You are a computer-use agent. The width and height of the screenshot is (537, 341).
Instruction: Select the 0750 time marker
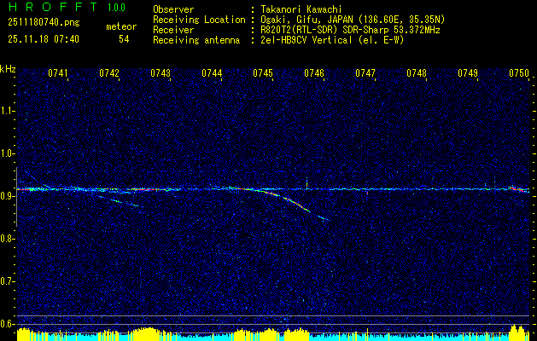click(x=519, y=73)
